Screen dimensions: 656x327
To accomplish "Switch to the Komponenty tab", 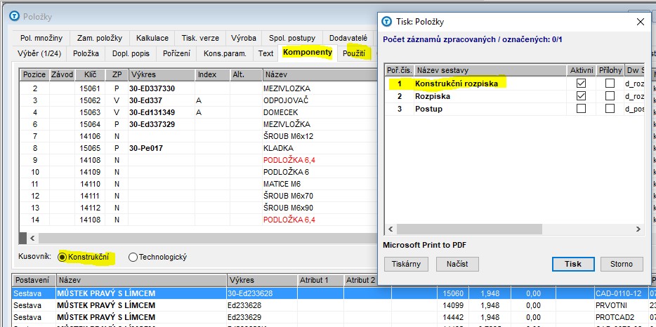I will click(307, 53).
